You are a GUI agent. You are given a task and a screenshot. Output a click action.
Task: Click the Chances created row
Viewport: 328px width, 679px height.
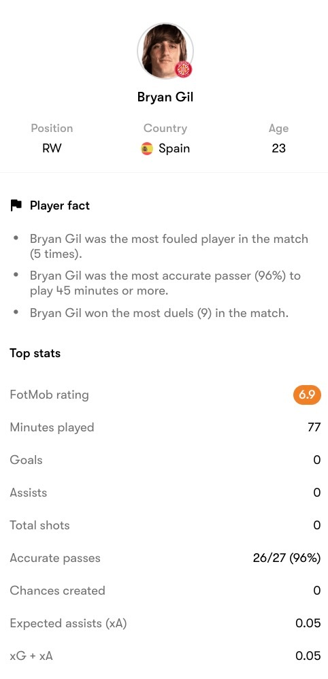pyautogui.click(x=165, y=591)
